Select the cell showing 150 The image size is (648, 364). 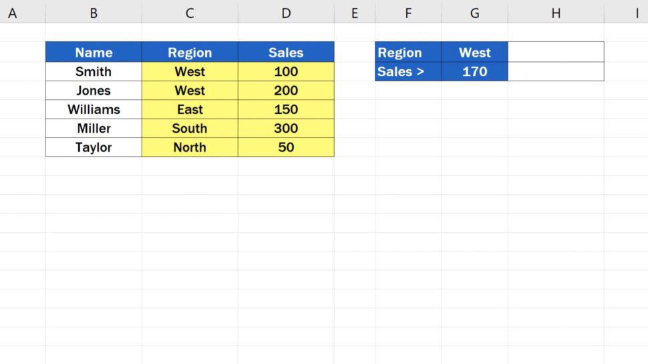pos(286,109)
